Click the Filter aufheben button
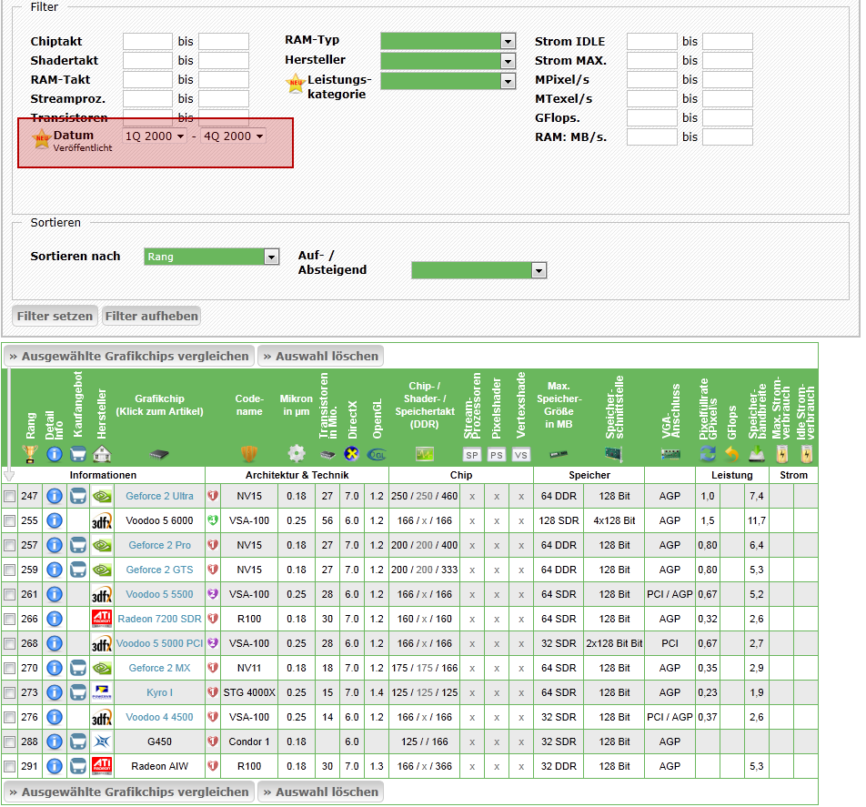 tap(151, 317)
